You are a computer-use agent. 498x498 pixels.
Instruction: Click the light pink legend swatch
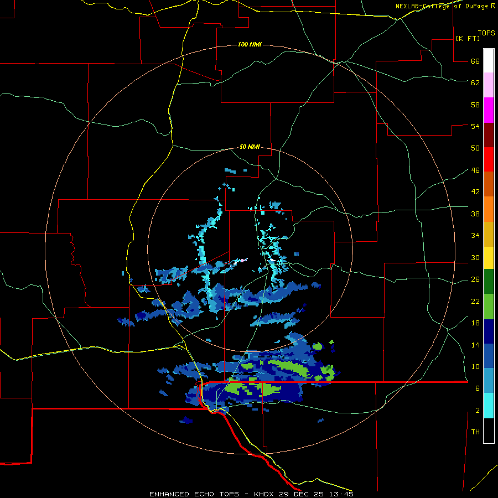coord(489,85)
